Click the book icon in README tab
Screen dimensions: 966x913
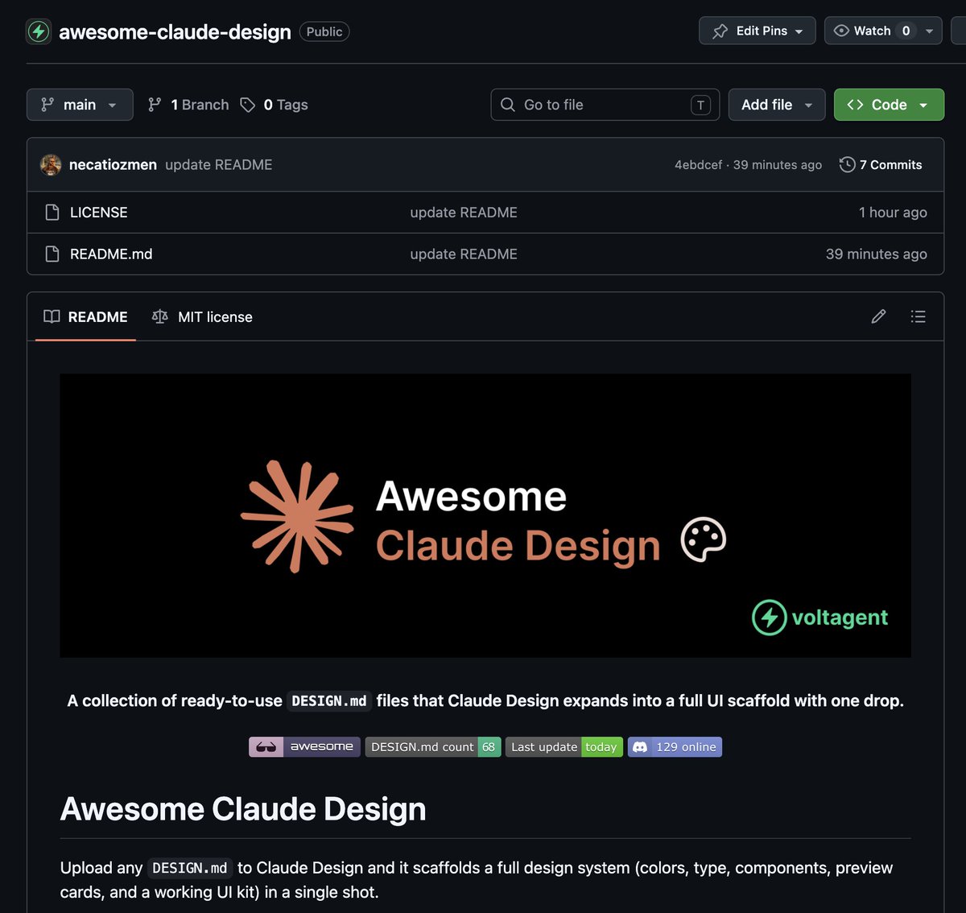click(52, 316)
